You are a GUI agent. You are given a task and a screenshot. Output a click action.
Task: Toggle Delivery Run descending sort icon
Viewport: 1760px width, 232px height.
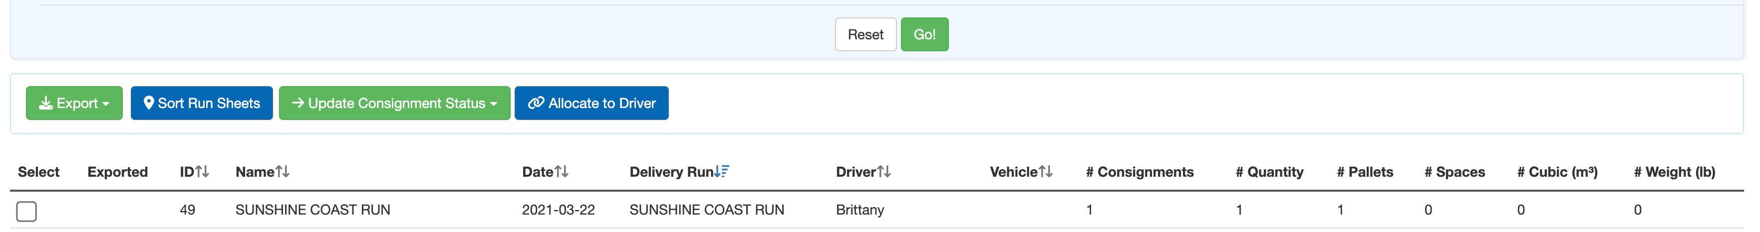click(722, 172)
